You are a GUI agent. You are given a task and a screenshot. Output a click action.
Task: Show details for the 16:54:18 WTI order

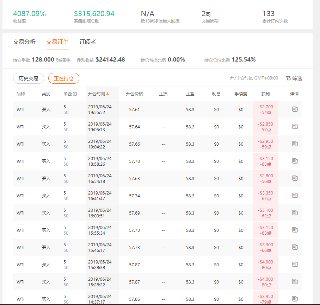[x=295, y=178]
